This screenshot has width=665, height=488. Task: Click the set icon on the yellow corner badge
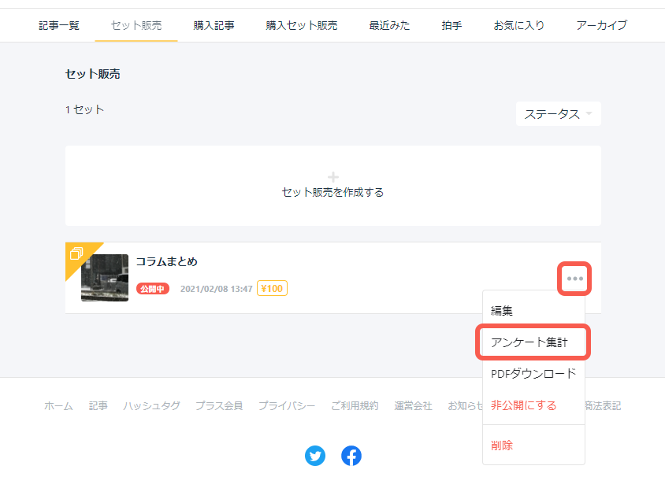click(76, 253)
